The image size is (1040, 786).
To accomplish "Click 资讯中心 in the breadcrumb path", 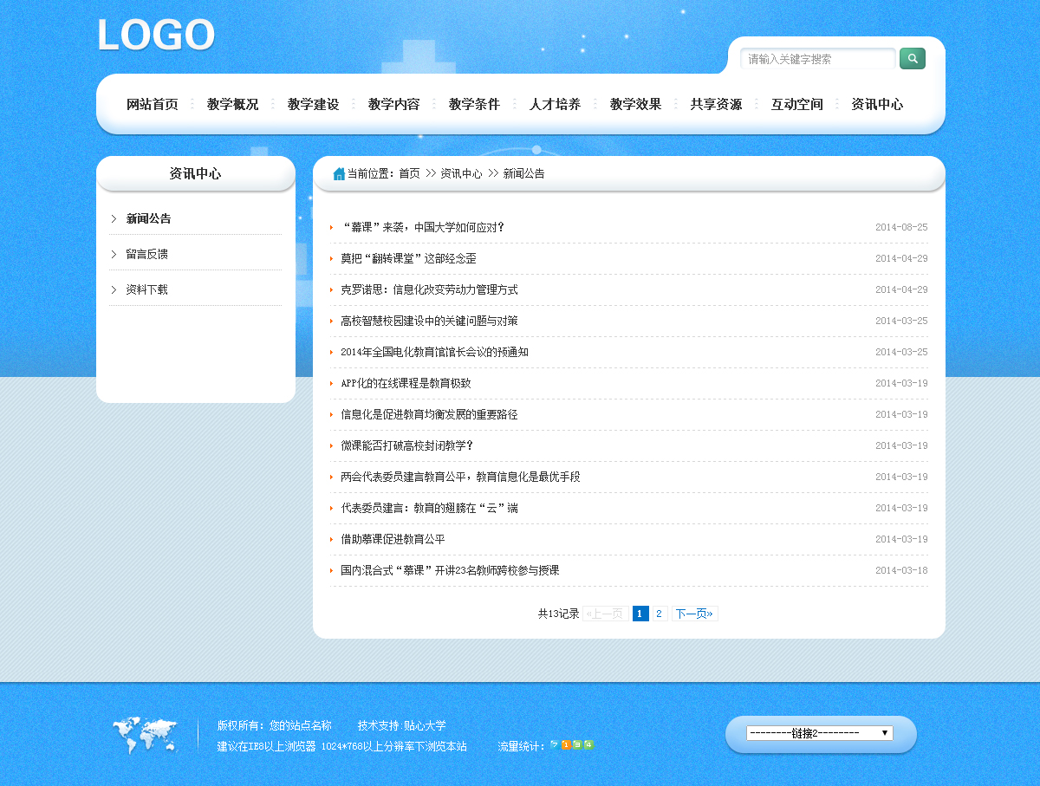I will click(x=461, y=174).
